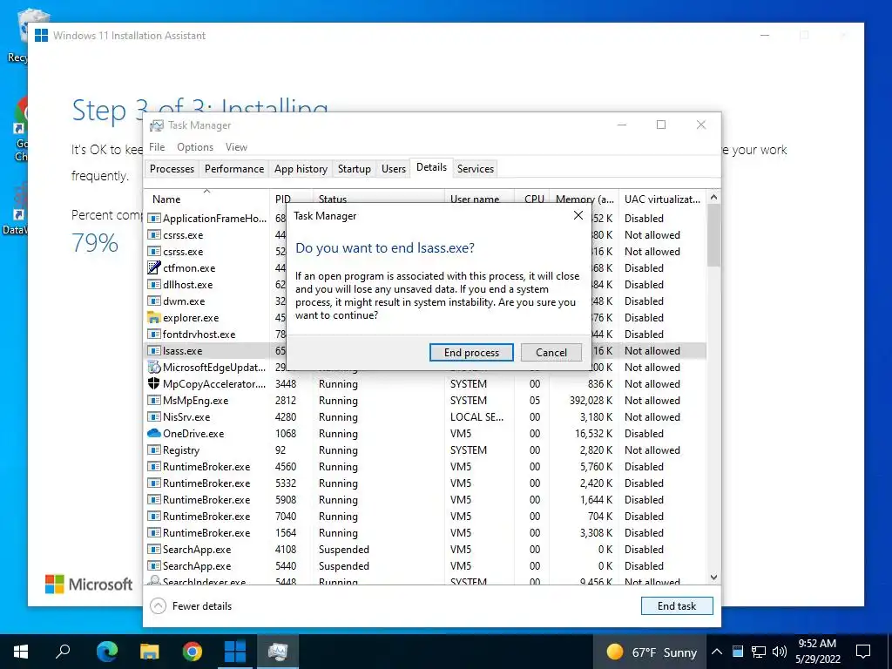Screen dimensions: 892x669
Task: Click the MicrosoftEdgeUpdate process icon
Action: point(153,367)
